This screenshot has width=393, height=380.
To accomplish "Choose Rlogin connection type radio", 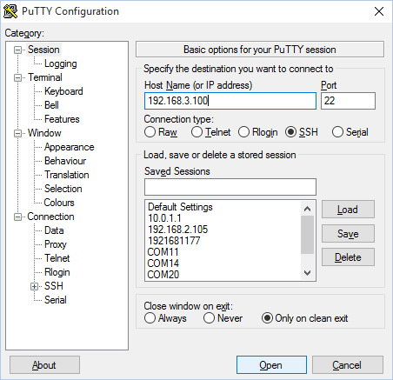I will (243, 132).
